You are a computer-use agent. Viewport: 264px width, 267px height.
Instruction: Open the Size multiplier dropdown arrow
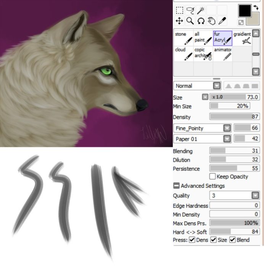[x=205, y=97]
